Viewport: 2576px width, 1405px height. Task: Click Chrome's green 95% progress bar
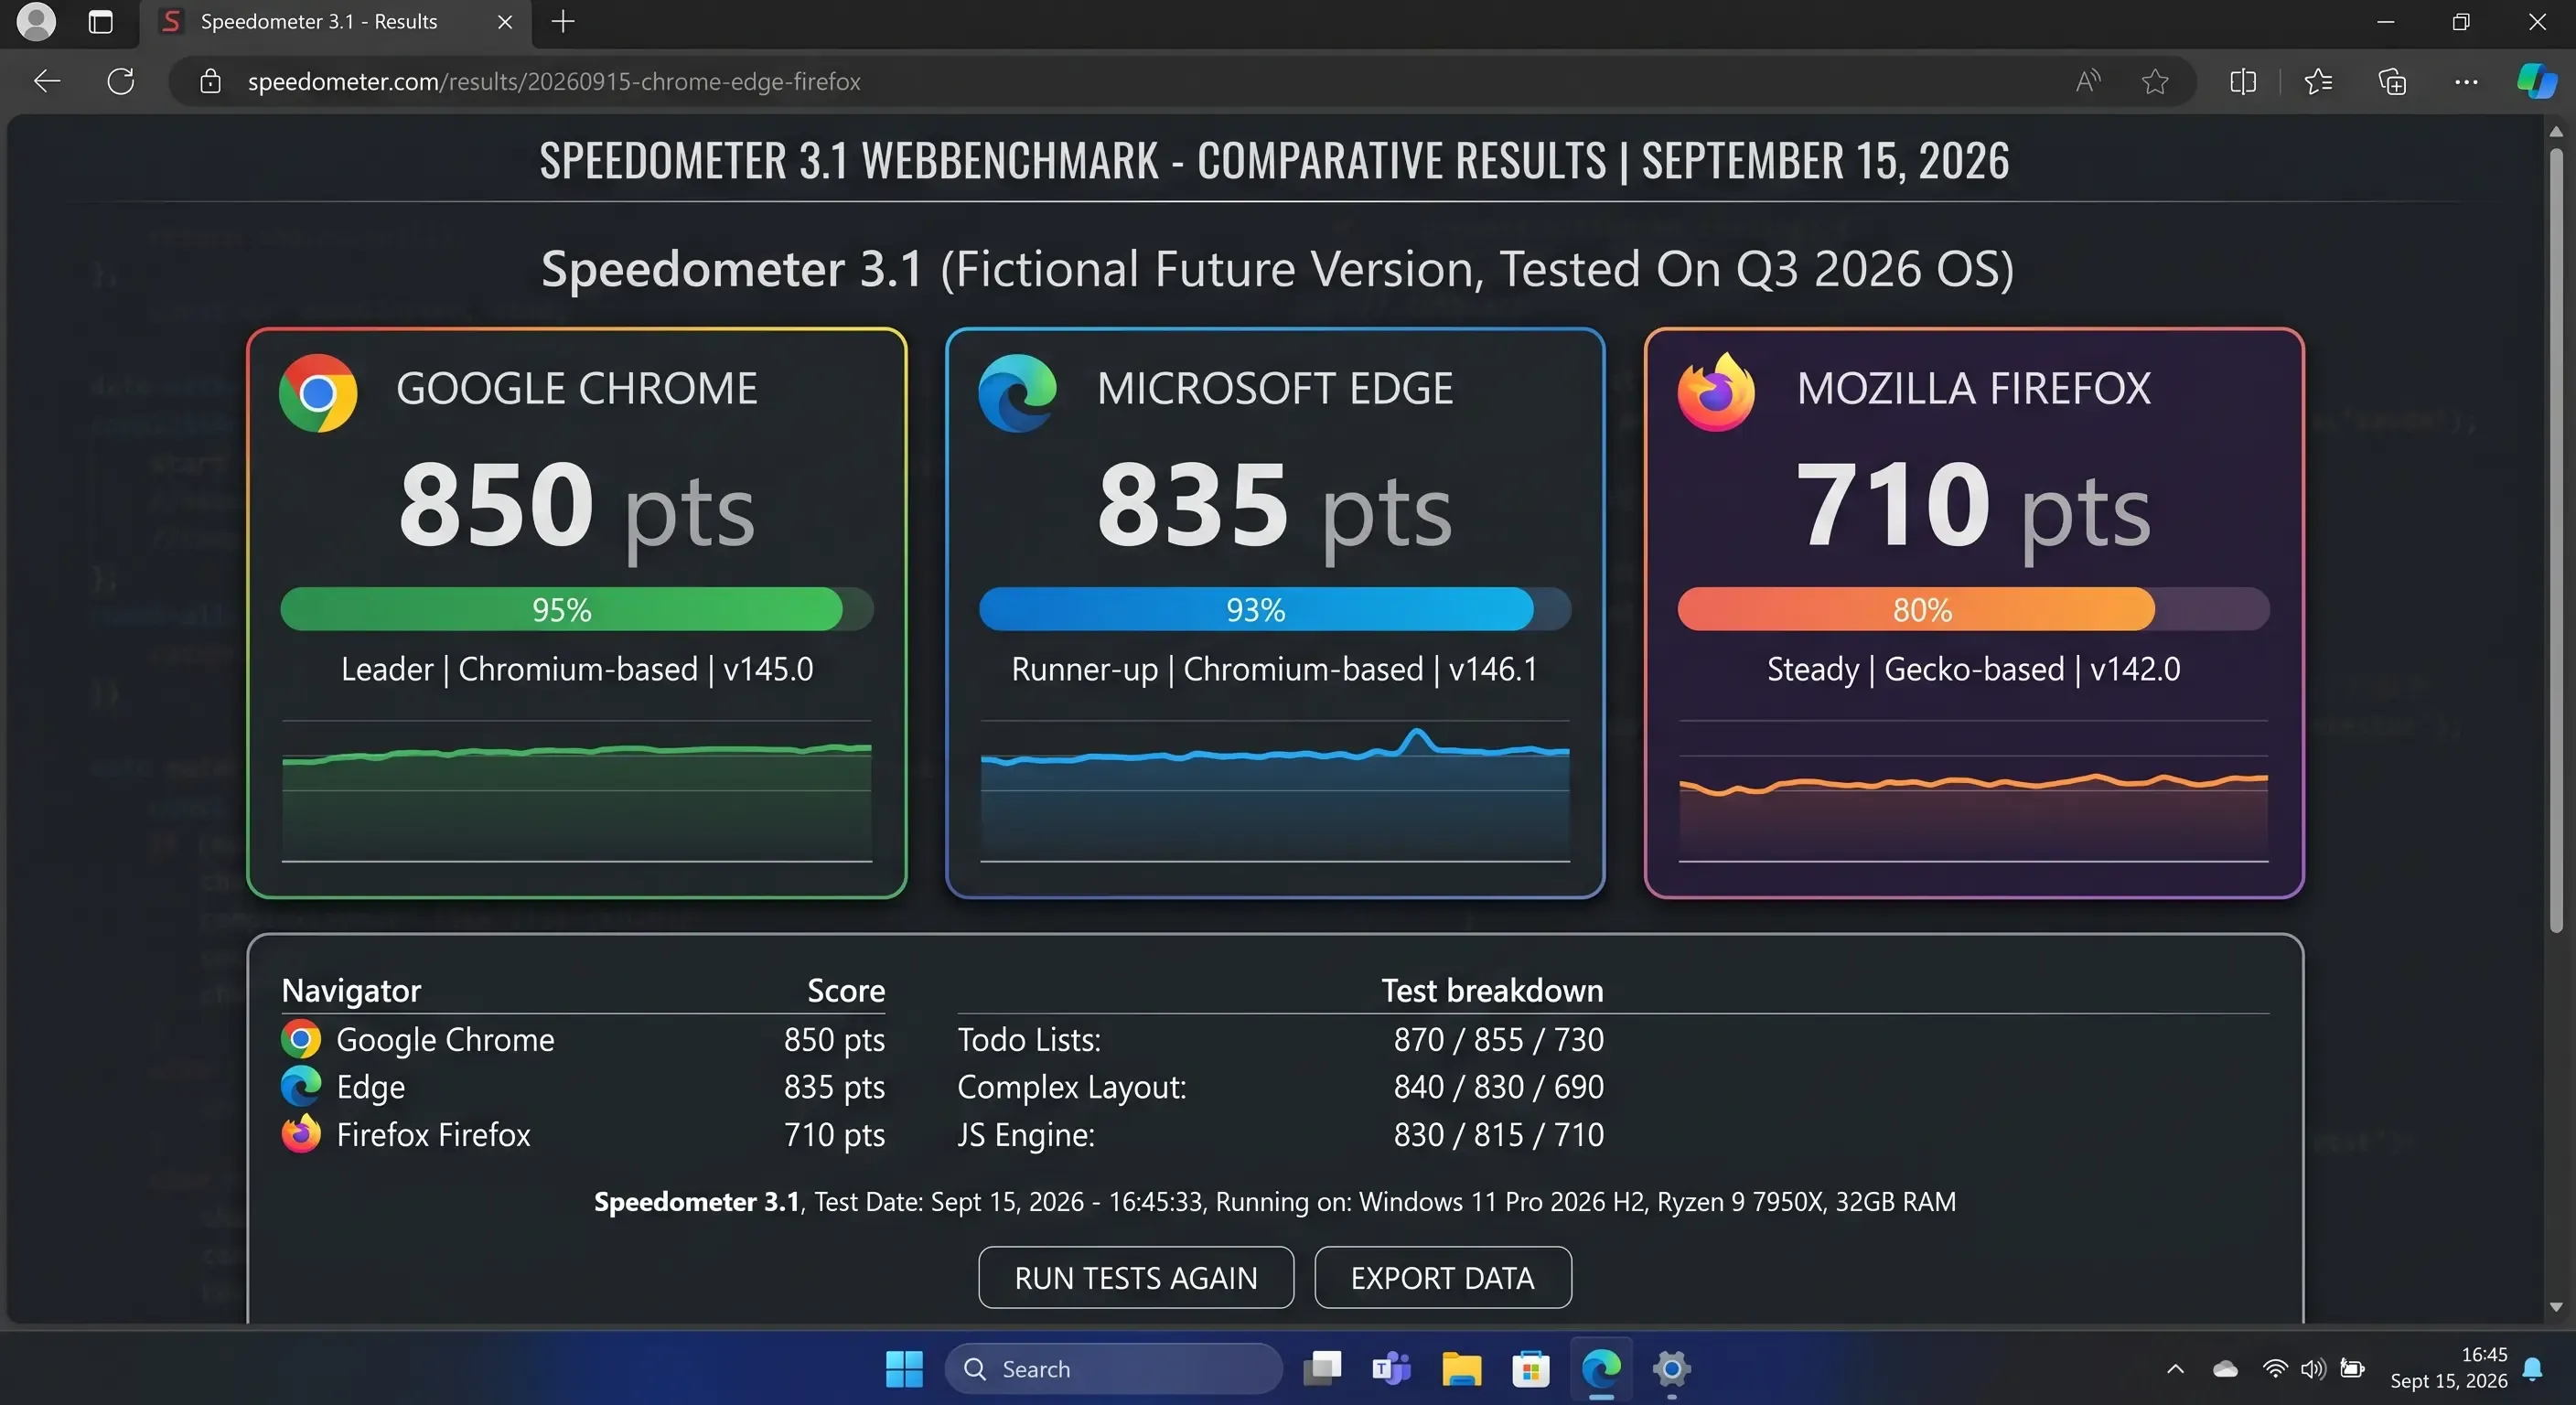coord(577,609)
